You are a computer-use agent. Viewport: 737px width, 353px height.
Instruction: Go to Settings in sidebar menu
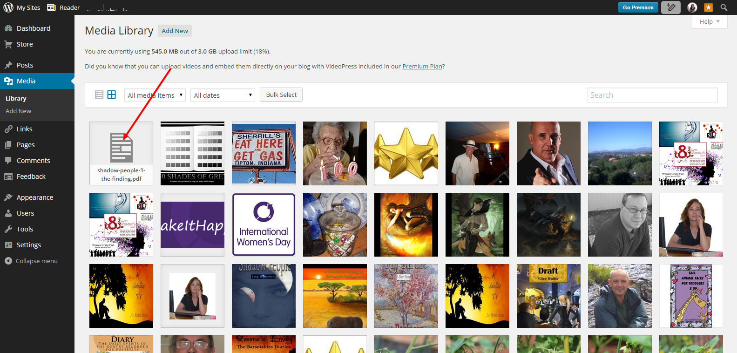point(29,245)
